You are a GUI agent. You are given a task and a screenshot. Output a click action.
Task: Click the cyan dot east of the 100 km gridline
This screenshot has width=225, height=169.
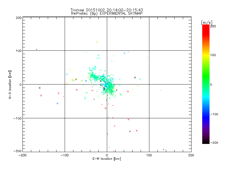pyautogui.click(x=161, y=90)
